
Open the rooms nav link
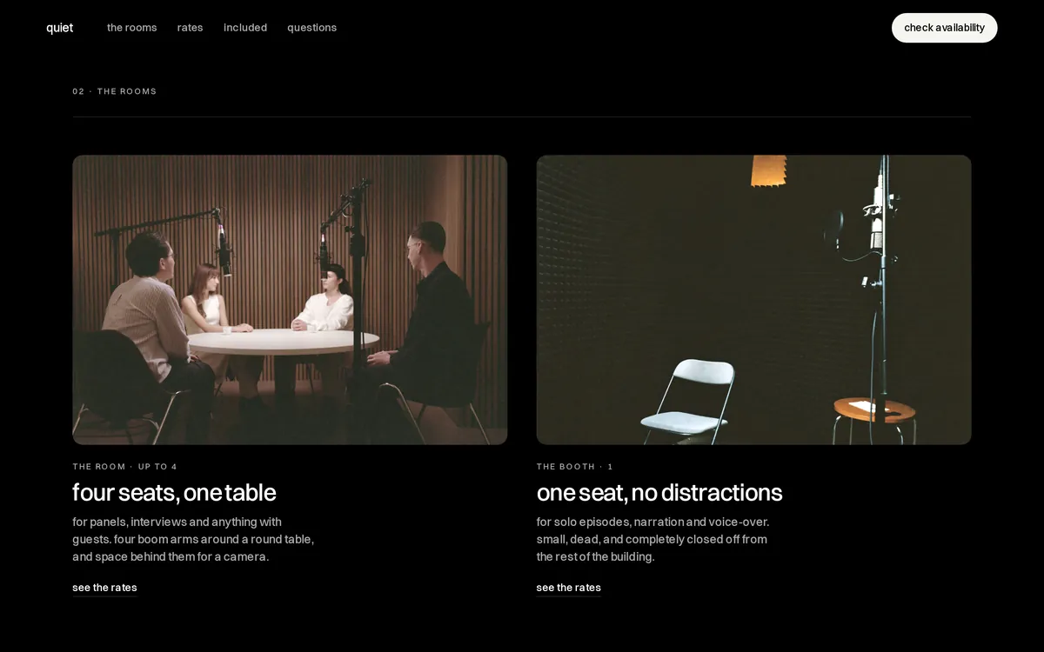tap(132, 28)
